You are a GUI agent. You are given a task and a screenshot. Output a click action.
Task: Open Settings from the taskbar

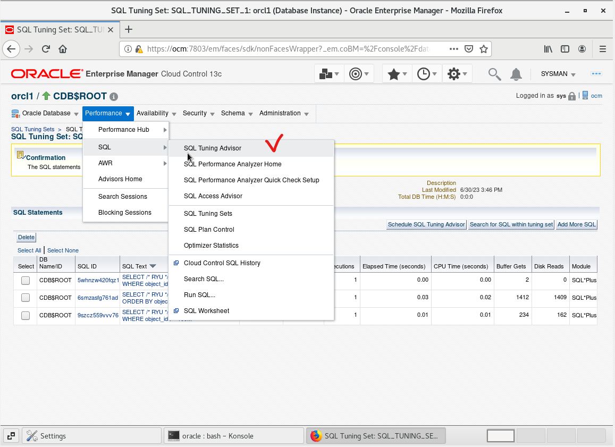tap(91, 436)
